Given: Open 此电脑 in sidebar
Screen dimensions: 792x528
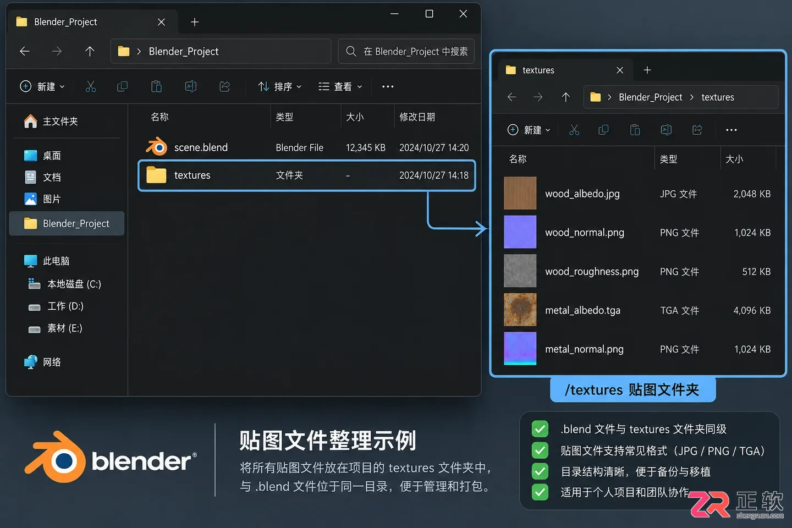Looking at the screenshot, I should pyautogui.click(x=47, y=261).
